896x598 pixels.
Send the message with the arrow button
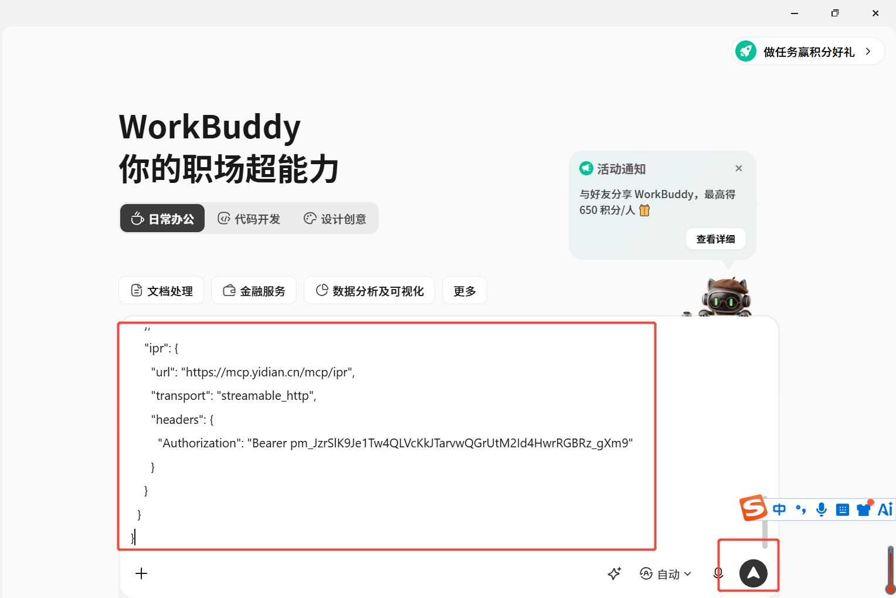[x=754, y=573]
